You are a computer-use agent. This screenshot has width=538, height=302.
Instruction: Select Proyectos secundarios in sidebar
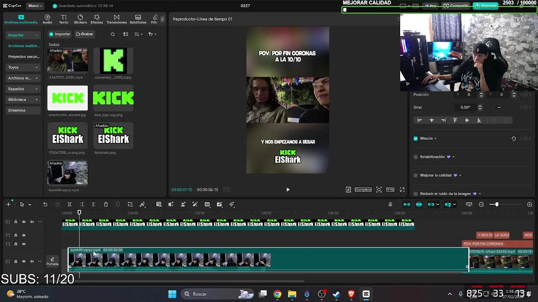click(24, 57)
